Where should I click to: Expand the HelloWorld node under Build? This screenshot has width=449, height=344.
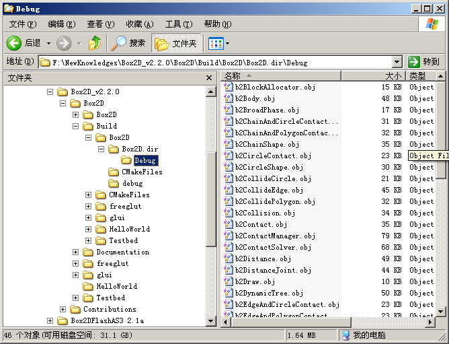pyautogui.click(x=88, y=230)
